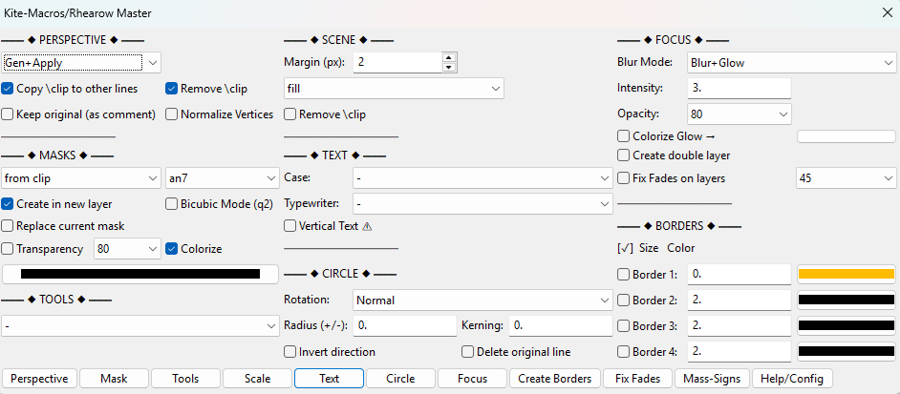
Task: Decrease Margin (px) with down arrow
Action: click(x=449, y=68)
